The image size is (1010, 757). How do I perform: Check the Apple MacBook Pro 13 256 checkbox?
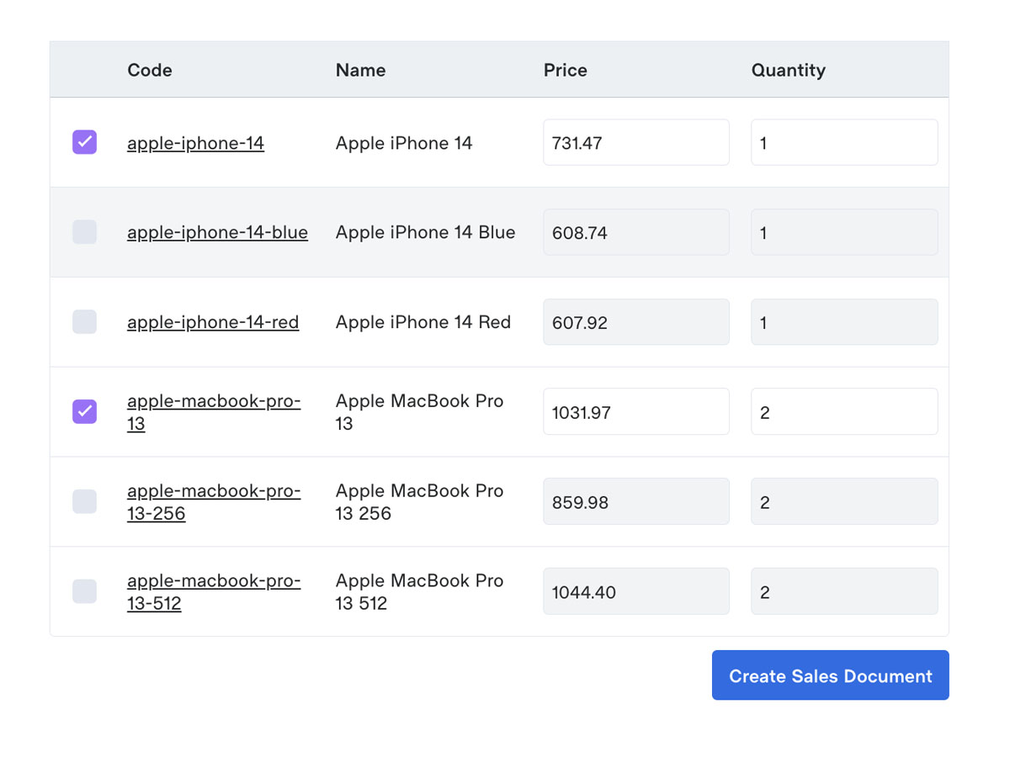[84, 501]
